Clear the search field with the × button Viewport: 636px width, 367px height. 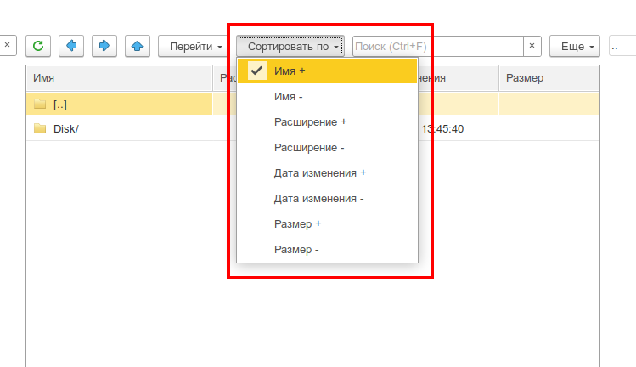[532, 46]
